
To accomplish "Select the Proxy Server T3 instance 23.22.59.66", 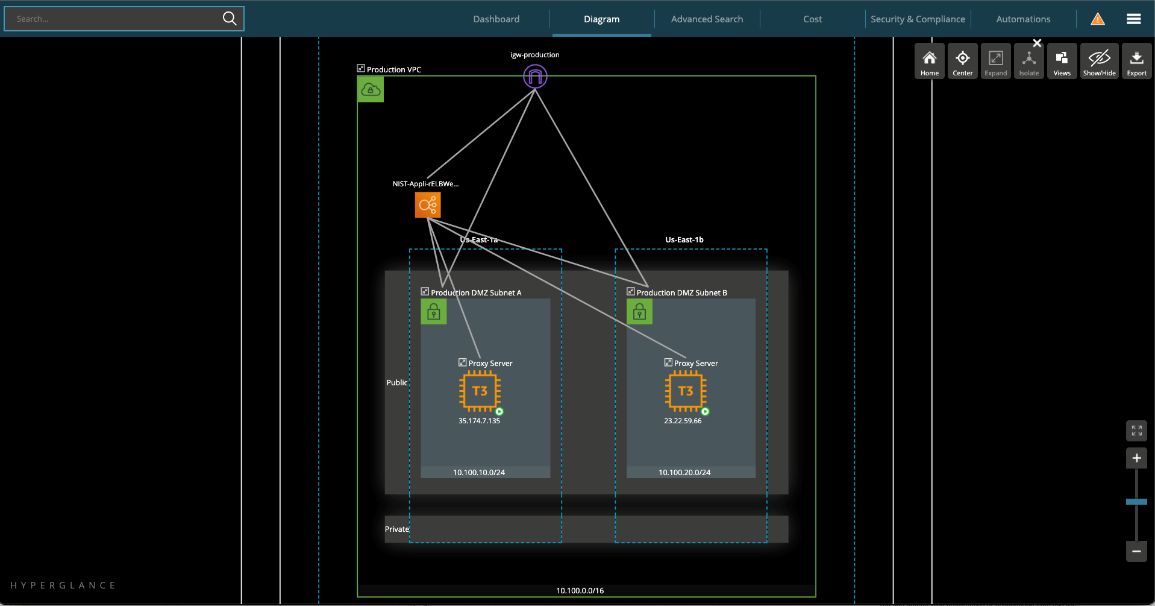I will click(686, 391).
